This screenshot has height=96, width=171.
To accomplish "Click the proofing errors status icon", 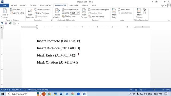I will click(25, 90).
